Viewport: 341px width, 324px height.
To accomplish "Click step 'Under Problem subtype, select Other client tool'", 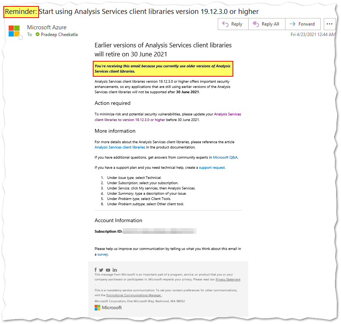I will point(145,204).
